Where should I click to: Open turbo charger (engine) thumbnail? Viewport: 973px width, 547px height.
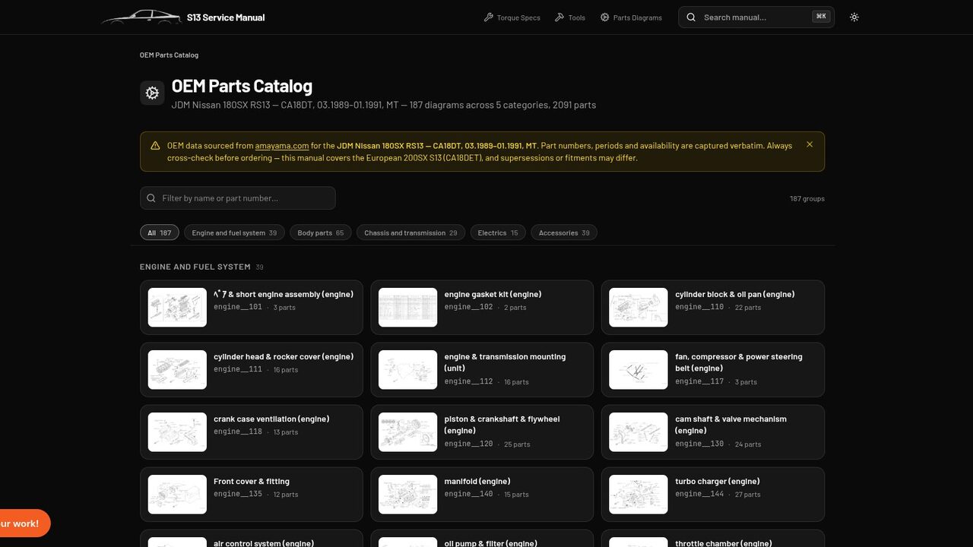[x=639, y=495]
